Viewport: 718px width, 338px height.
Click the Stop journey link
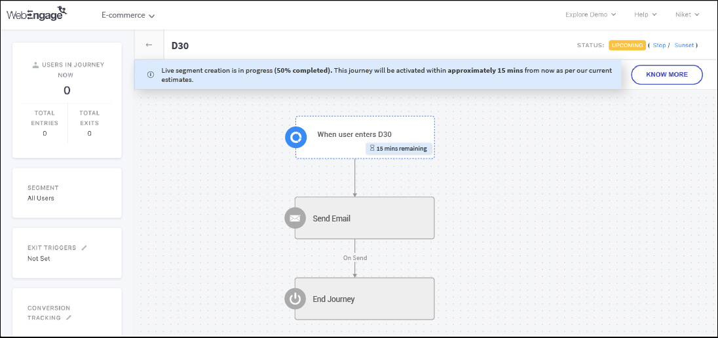pyautogui.click(x=659, y=45)
